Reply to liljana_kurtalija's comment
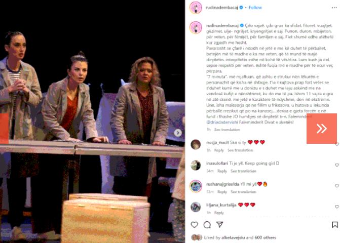Viewport: 340px width, 243px height. [219, 213]
